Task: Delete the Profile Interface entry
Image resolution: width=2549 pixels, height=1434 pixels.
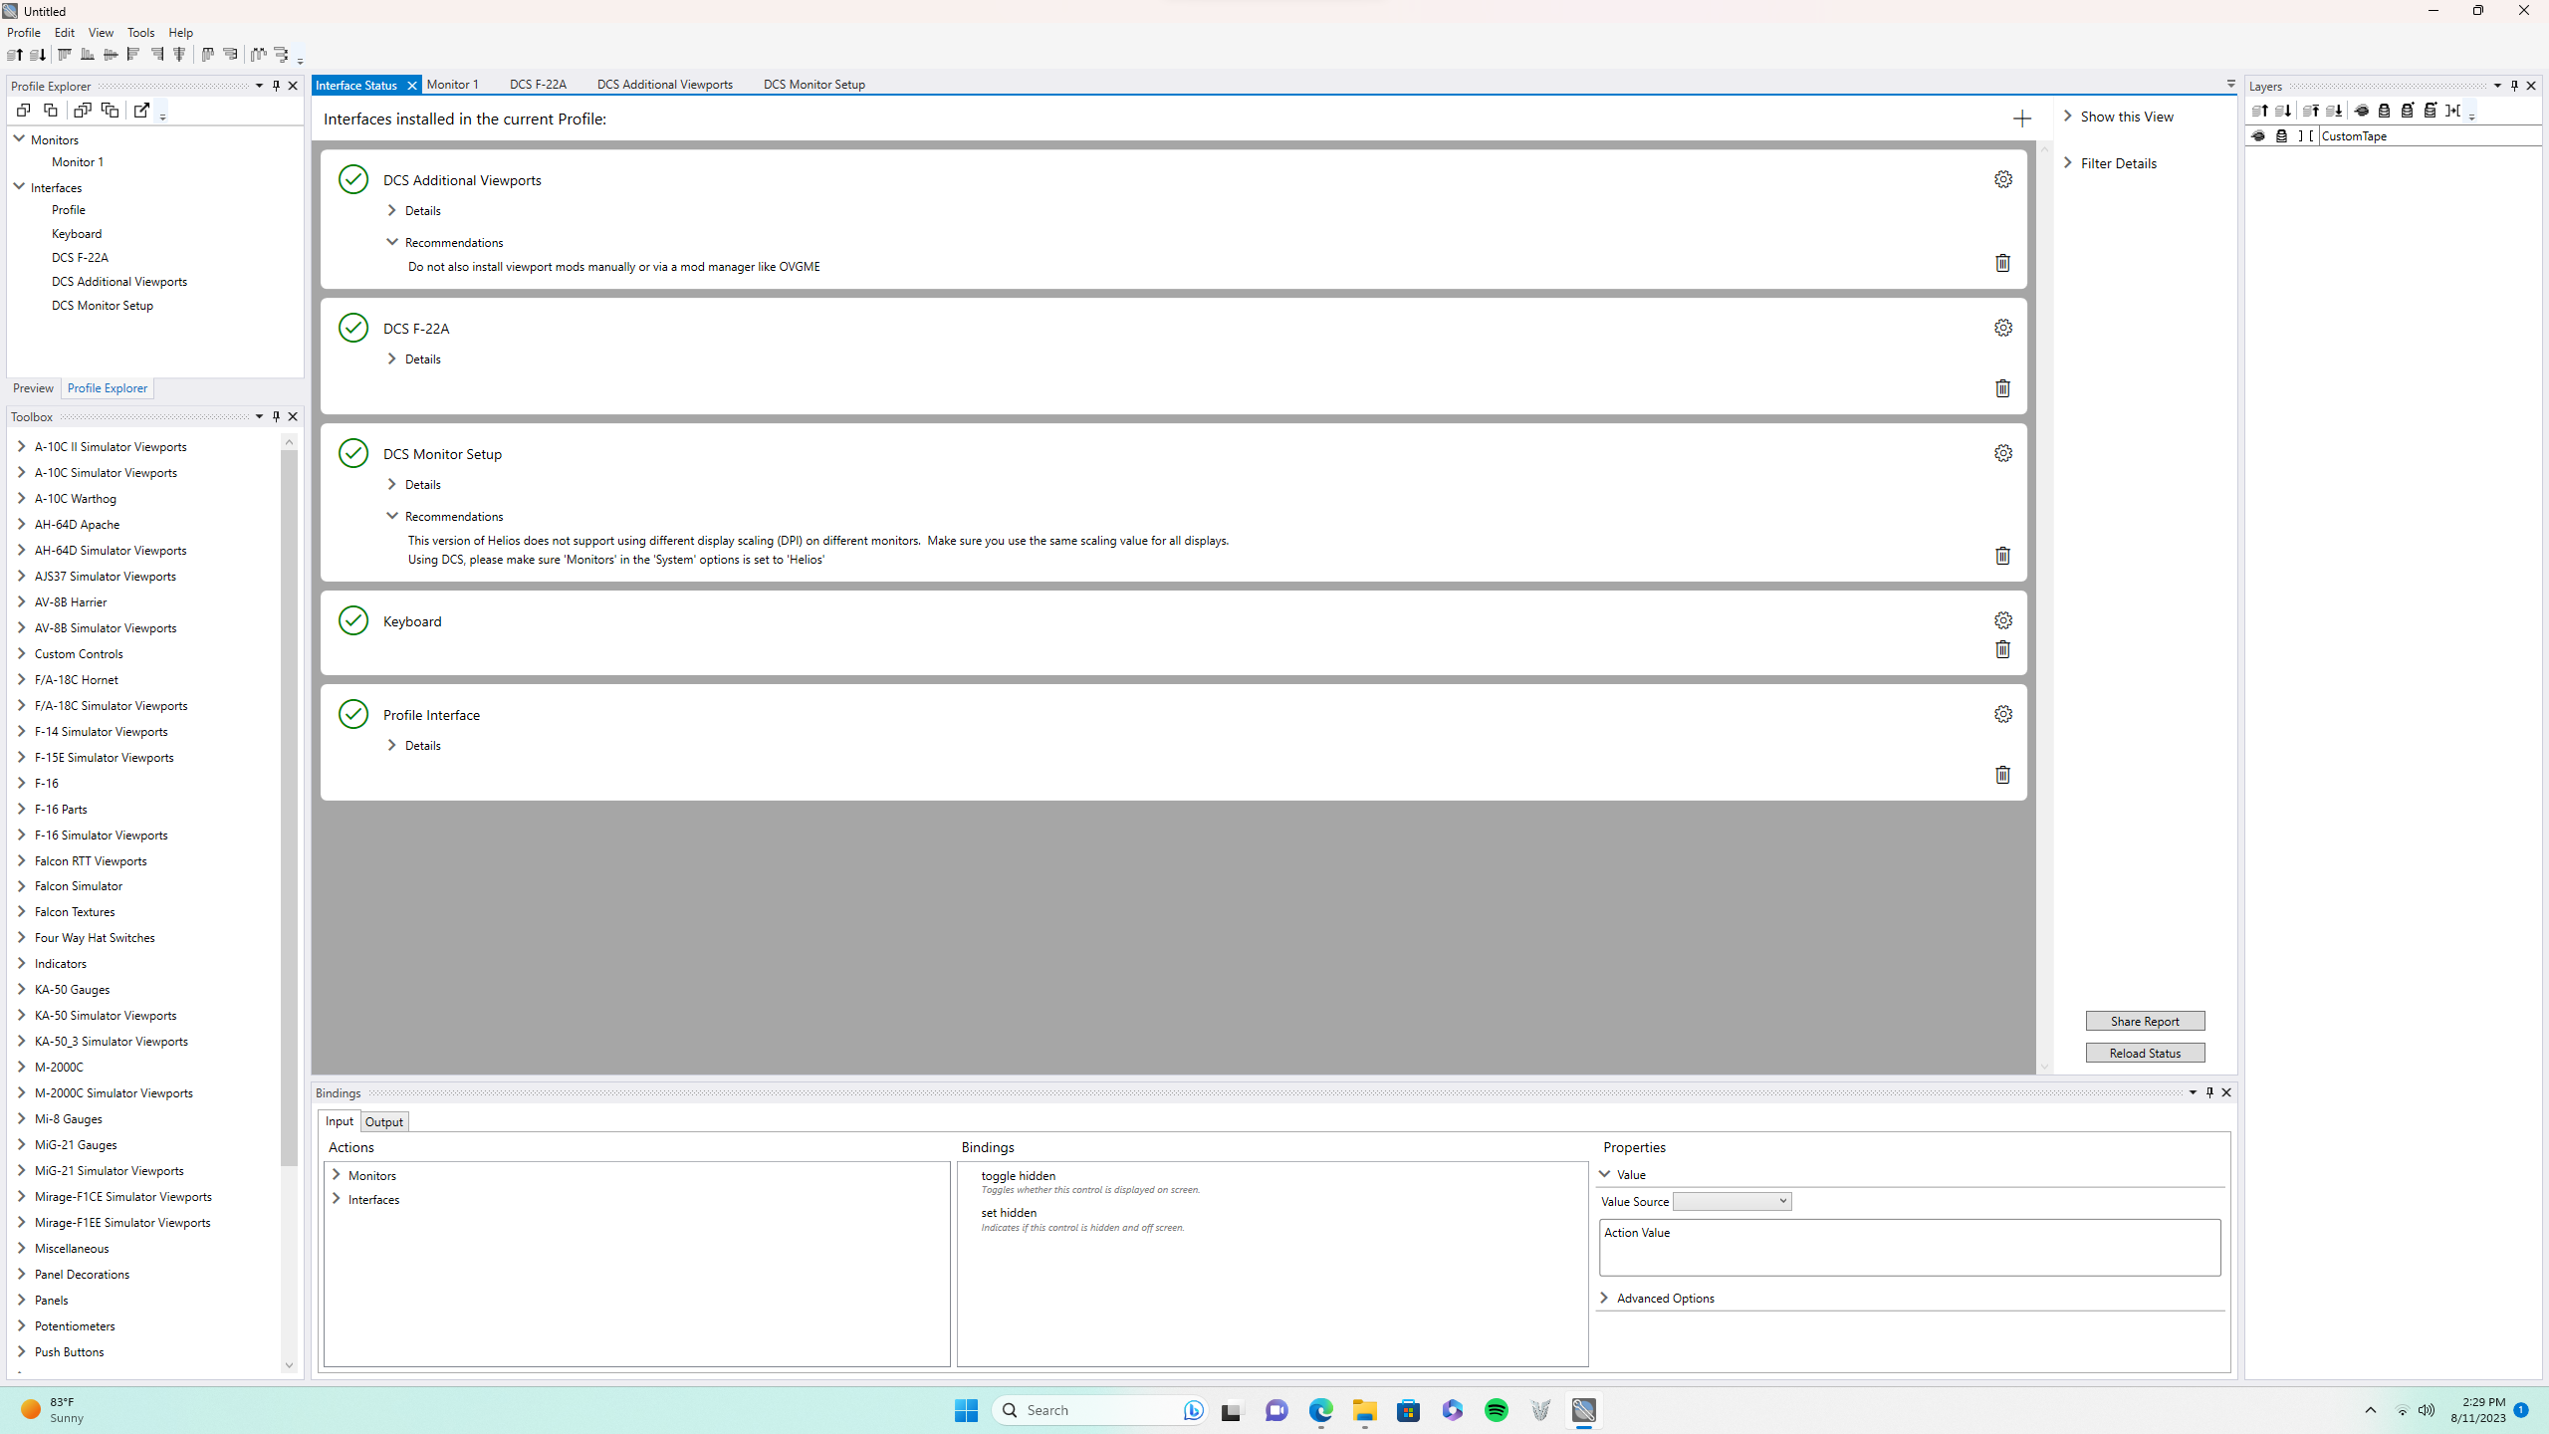Action: [2002, 775]
